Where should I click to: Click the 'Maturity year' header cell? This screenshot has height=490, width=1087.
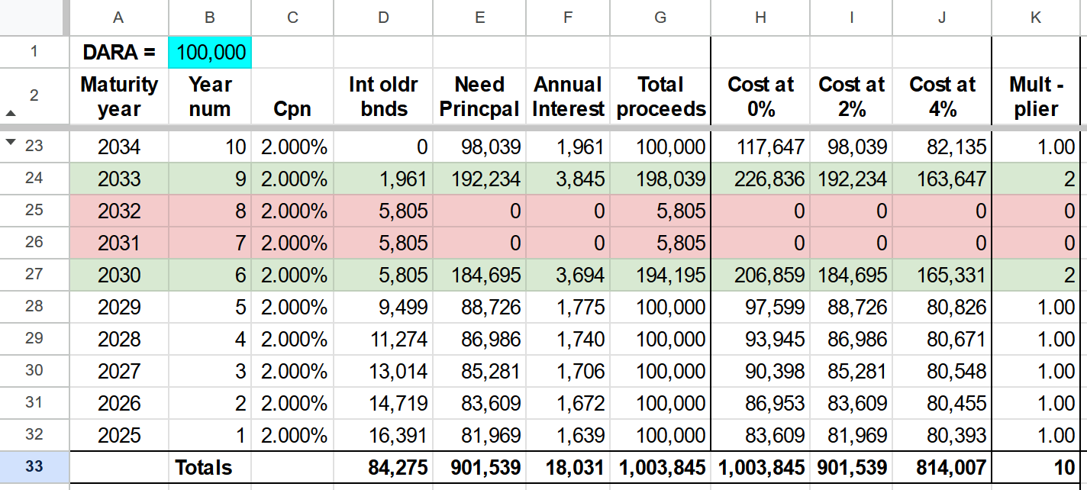tap(118, 96)
